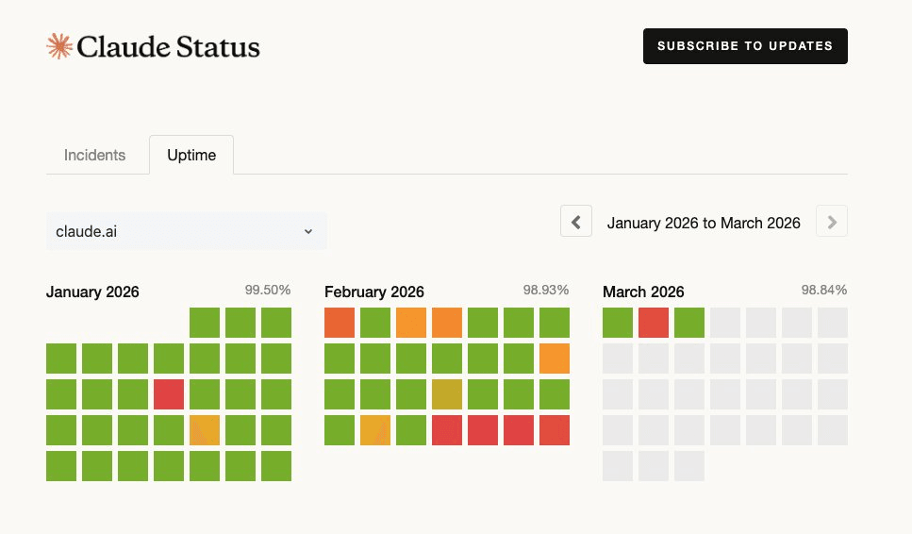Screen dimensions: 912x534
Task: Select red January 14 outage square
Action: 169,394
